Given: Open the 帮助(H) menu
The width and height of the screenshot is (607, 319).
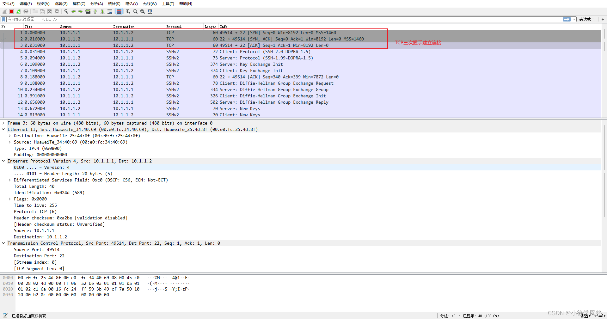Looking at the screenshot, I should (x=186, y=4).
